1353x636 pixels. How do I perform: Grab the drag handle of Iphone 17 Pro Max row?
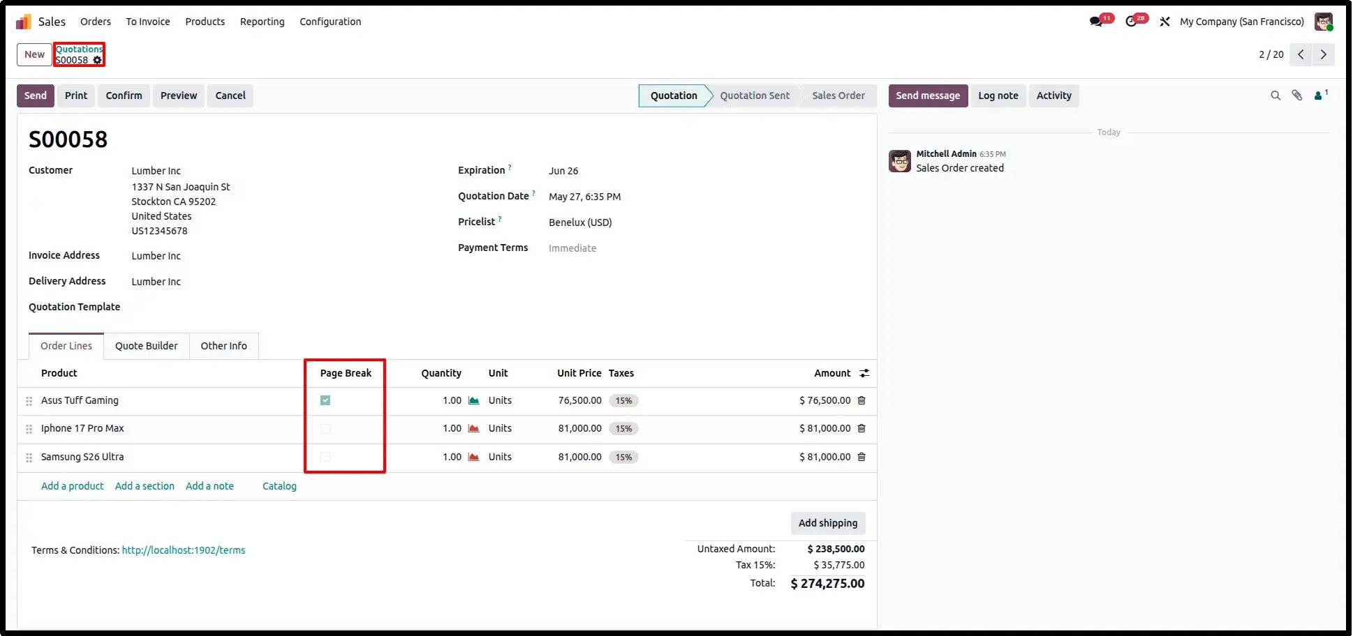(x=29, y=429)
